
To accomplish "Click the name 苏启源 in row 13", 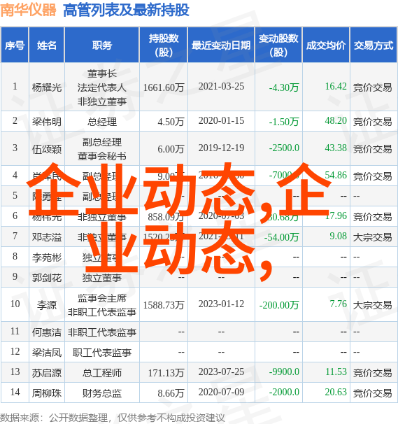I will pyautogui.click(x=47, y=373).
